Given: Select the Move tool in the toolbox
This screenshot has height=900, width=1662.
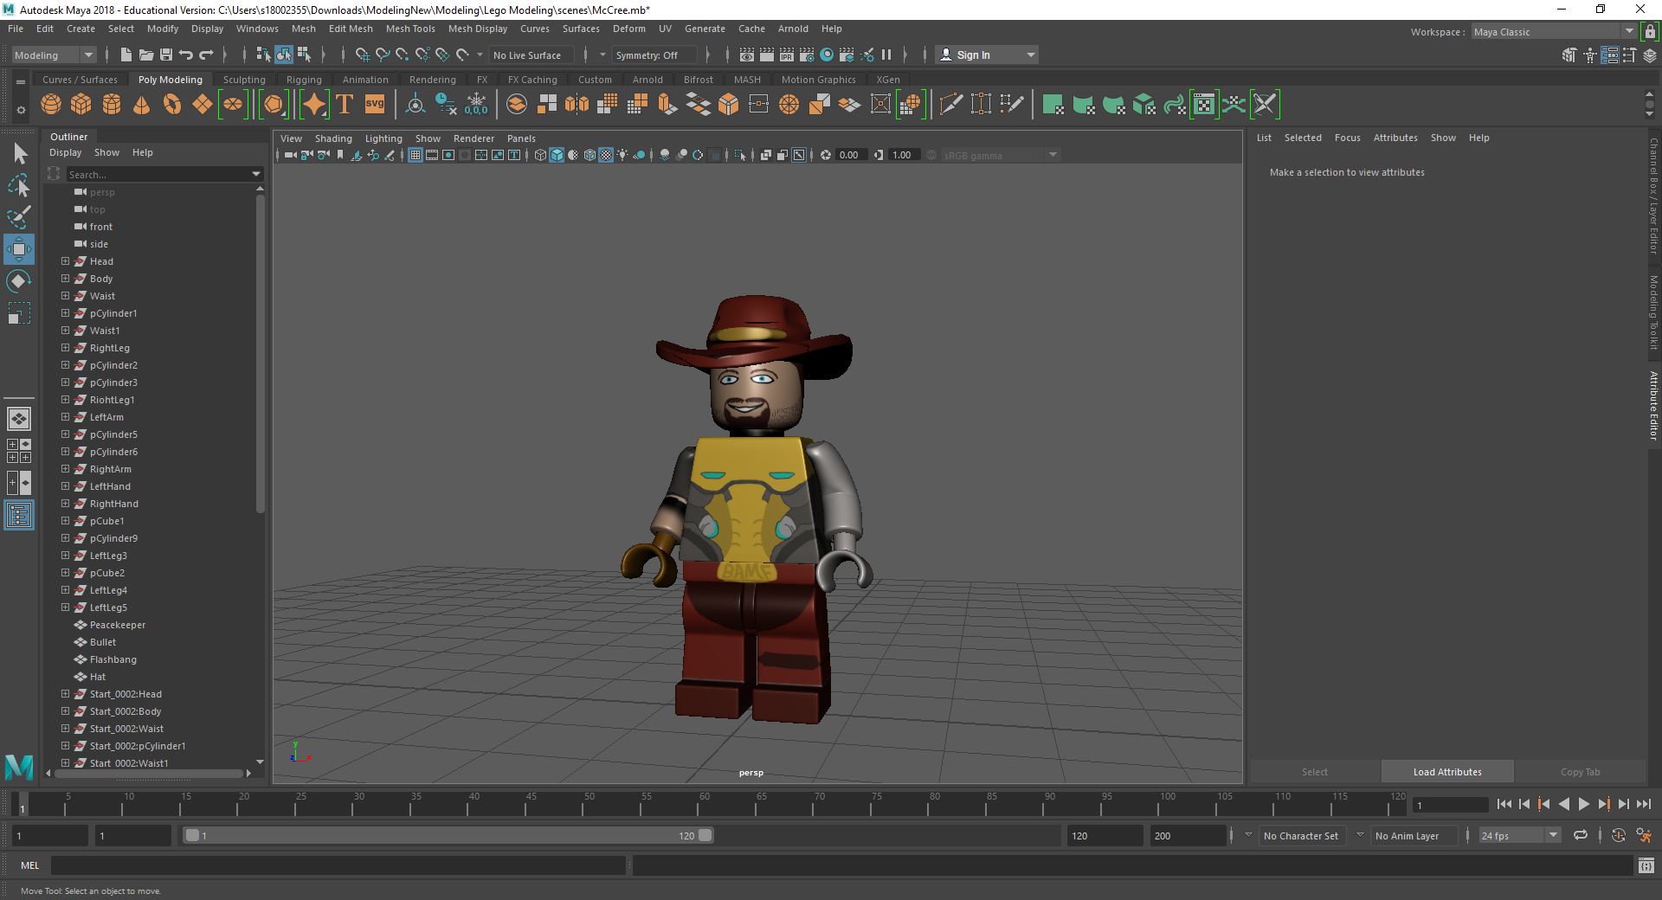Looking at the screenshot, I should (x=19, y=249).
